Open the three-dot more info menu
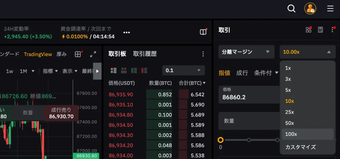 (x=127, y=32)
